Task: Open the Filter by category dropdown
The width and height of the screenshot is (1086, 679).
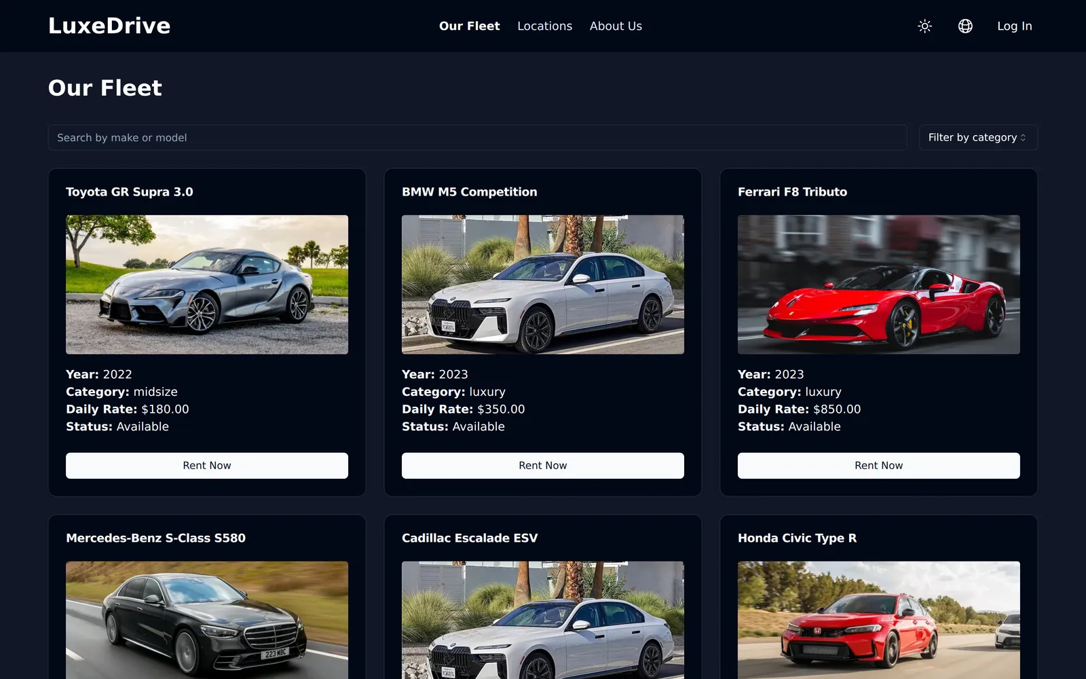Action: (977, 137)
